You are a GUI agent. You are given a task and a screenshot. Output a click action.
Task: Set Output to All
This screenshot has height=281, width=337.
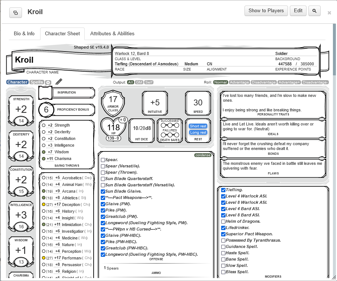[x=130, y=82]
